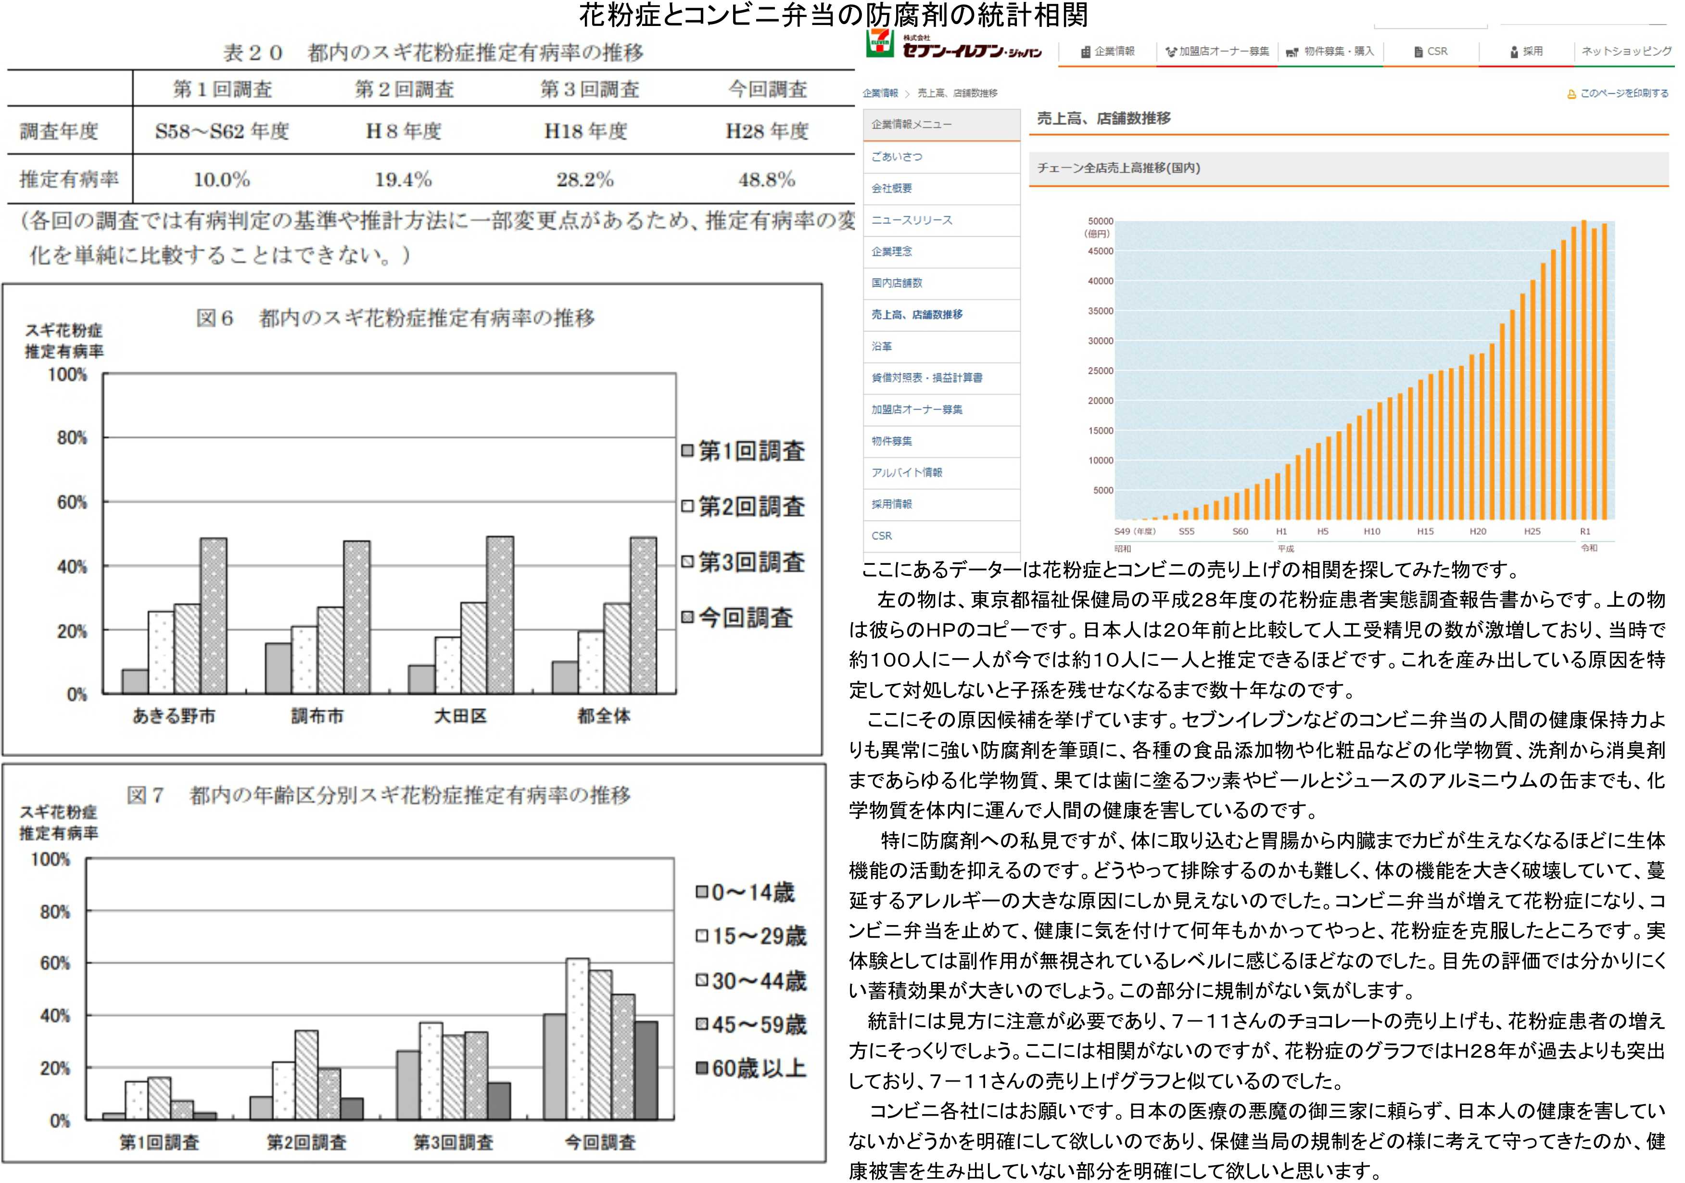Viewport: 1685px width, 1183px height.
Task: Open 加盟店オーナー募集 in the sidebar menu
Action: pos(941,409)
